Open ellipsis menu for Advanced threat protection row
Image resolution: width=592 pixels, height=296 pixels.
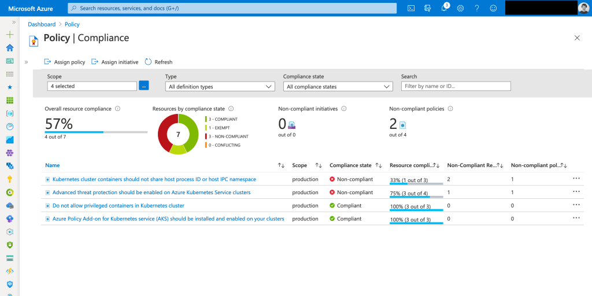tap(576, 192)
